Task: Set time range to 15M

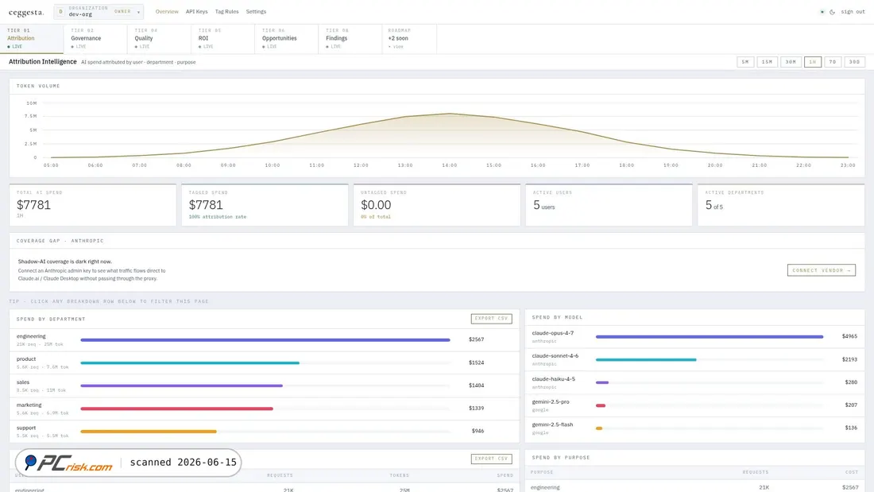Action: point(767,62)
